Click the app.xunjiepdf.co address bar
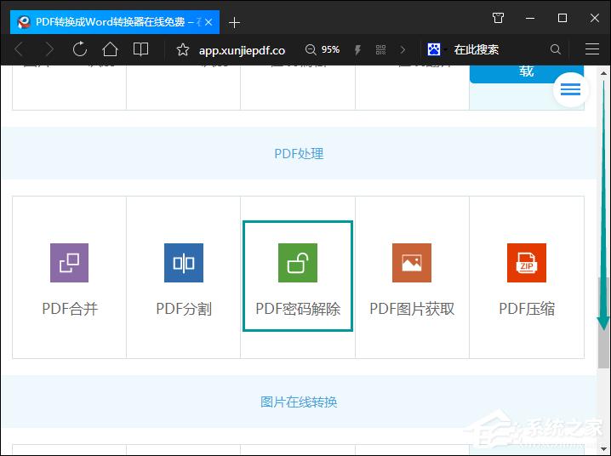611x456 pixels. tap(242, 50)
